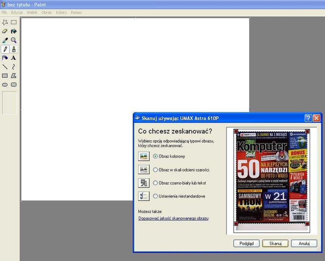Click the color picture icon
This screenshot has height=261, width=325.
(x=144, y=156)
